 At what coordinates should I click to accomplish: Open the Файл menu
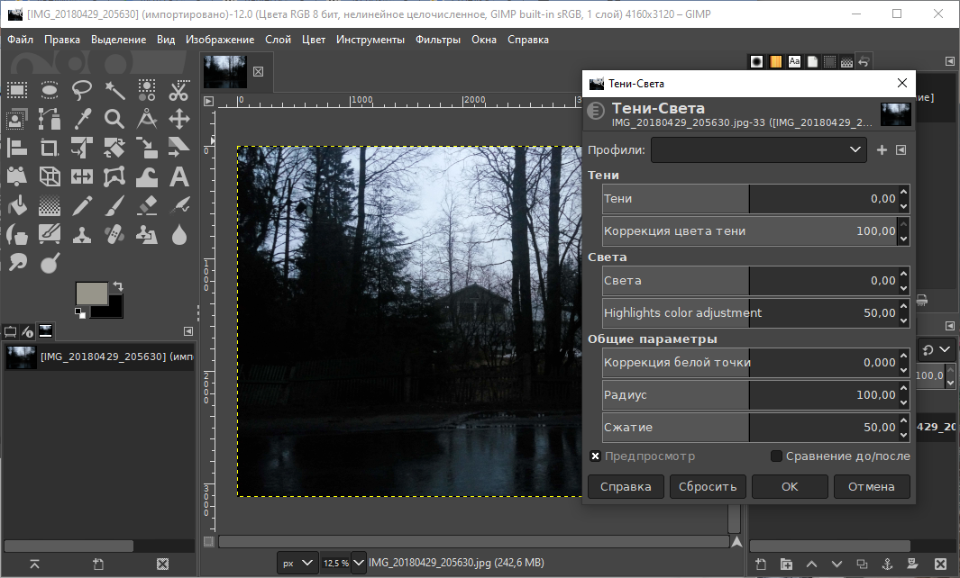click(x=20, y=40)
